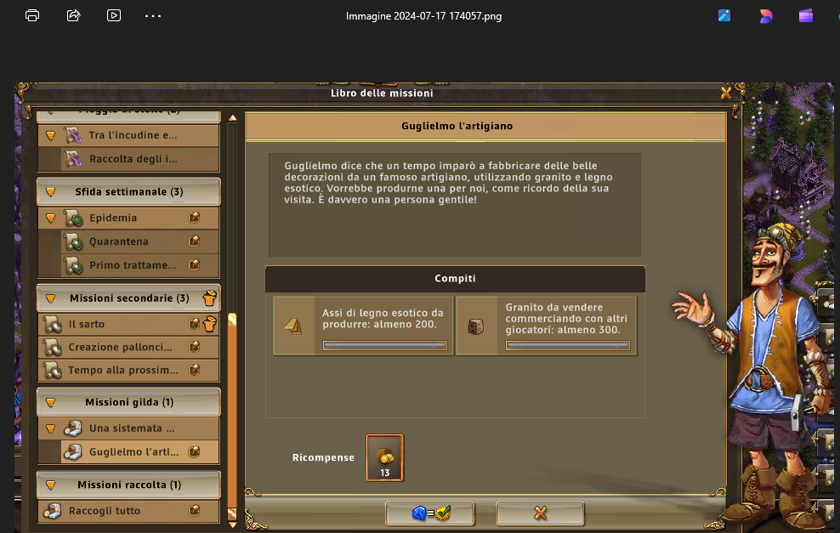Collapse the Missioni raccolta (1) section
The width and height of the screenshot is (840, 533).
click(x=51, y=485)
